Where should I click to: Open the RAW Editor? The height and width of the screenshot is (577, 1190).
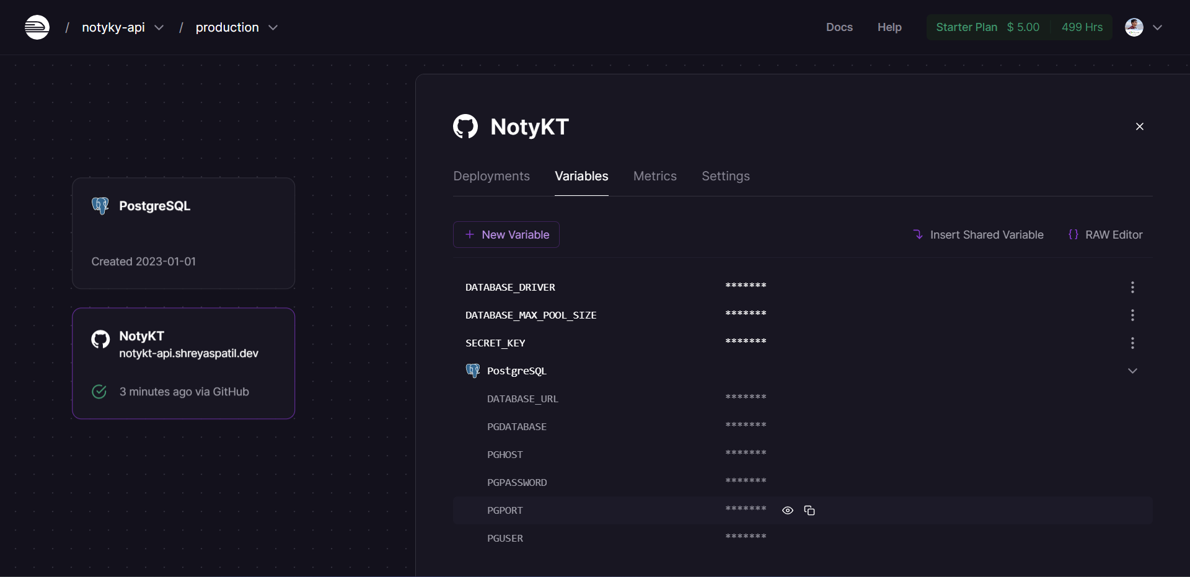click(x=1106, y=235)
